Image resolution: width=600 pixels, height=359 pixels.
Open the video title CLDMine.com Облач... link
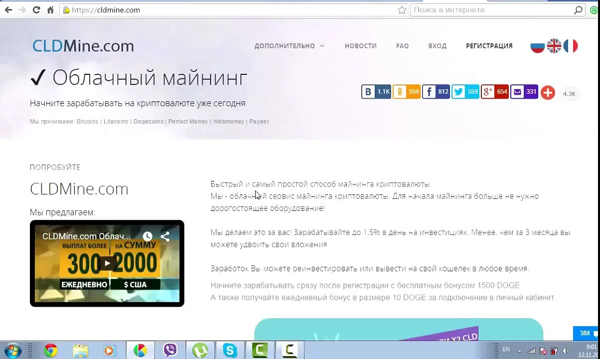pos(86,236)
